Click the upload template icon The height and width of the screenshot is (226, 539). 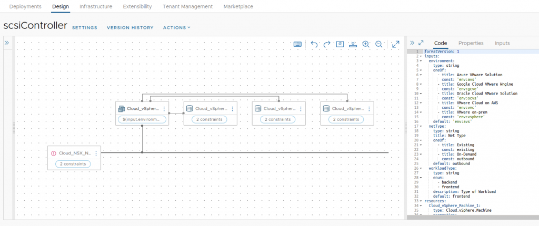[x=340, y=45]
